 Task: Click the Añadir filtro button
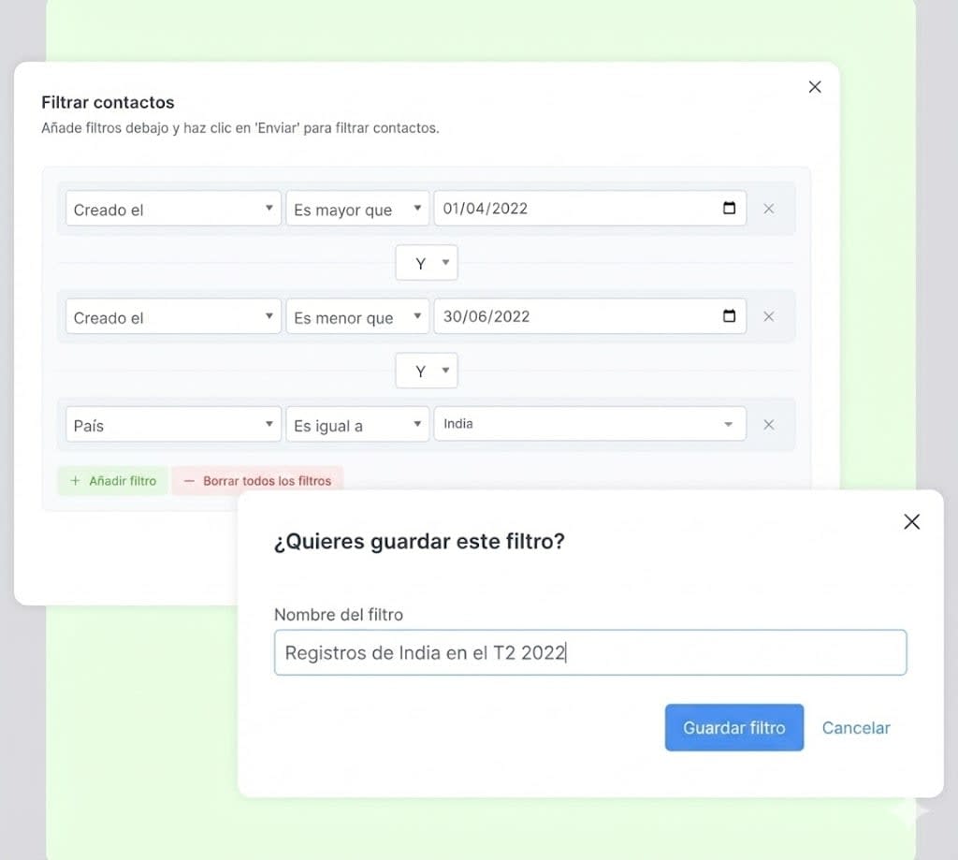112,480
